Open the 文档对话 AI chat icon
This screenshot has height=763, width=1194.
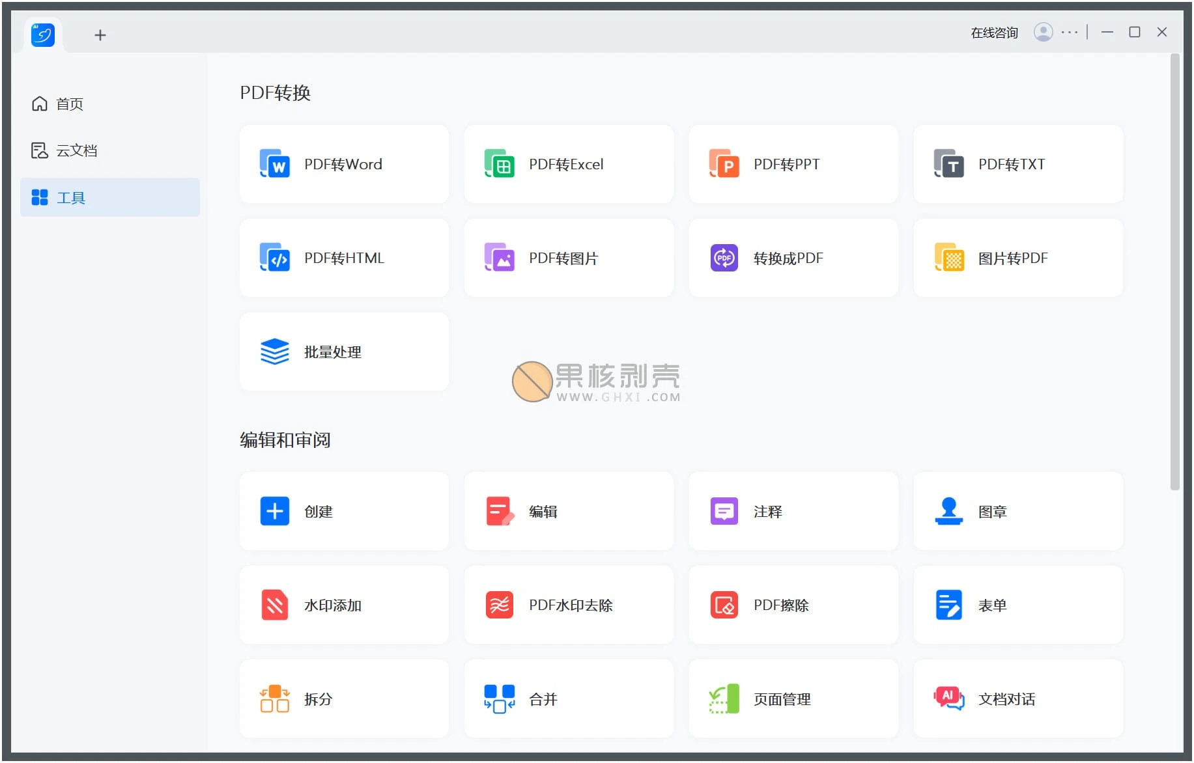948,699
